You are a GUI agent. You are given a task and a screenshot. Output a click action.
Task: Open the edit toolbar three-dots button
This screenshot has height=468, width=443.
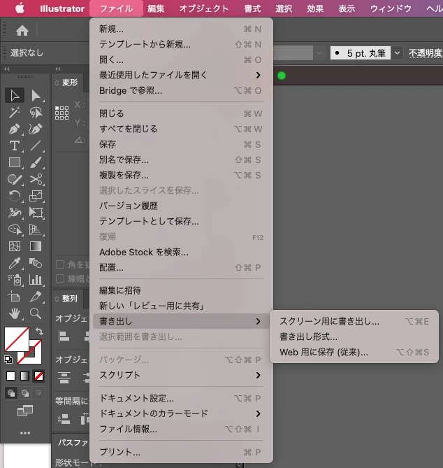[x=25, y=433]
